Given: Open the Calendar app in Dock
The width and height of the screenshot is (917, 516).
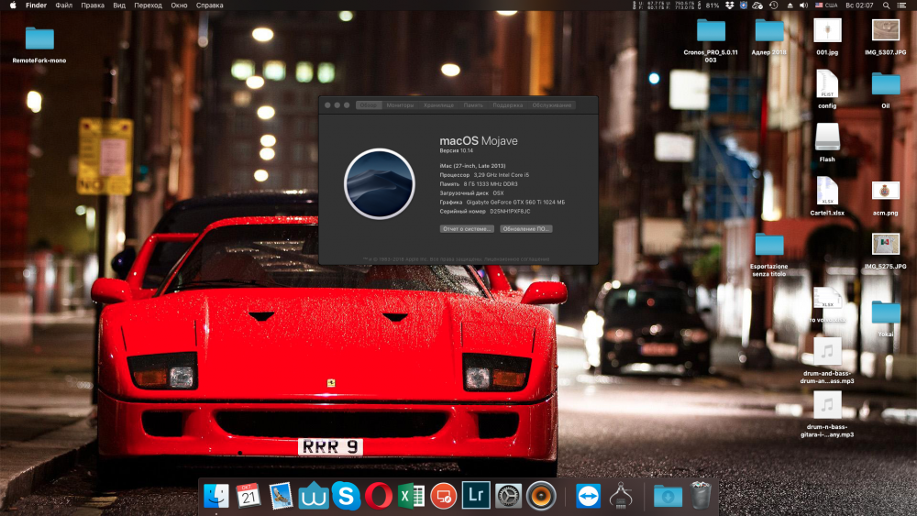Looking at the screenshot, I should pos(248,496).
